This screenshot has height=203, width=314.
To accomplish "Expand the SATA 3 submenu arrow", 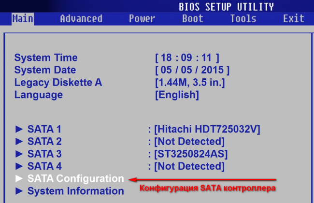I will (19, 154).
